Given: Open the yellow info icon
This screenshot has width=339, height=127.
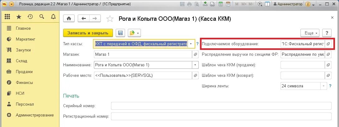Looking at the screenshot, I should [308, 4].
